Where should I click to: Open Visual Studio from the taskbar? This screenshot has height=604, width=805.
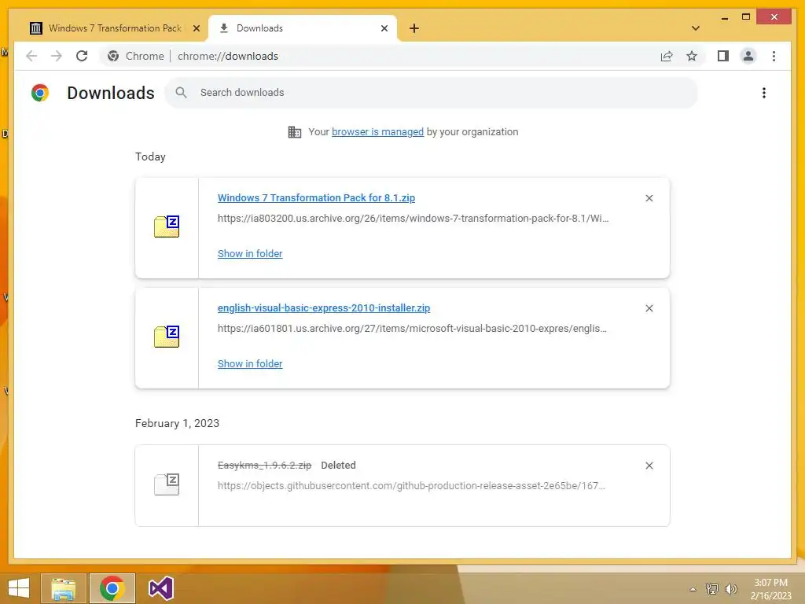pos(160,588)
